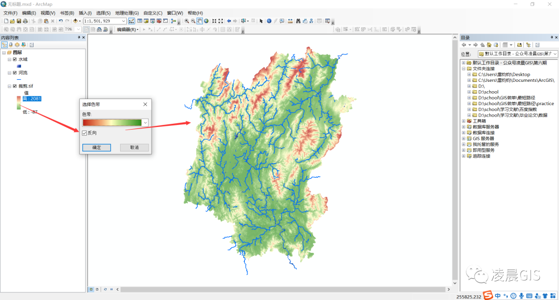Click the map horizontal scrollbar
559x300 pixels.
click(x=283, y=289)
